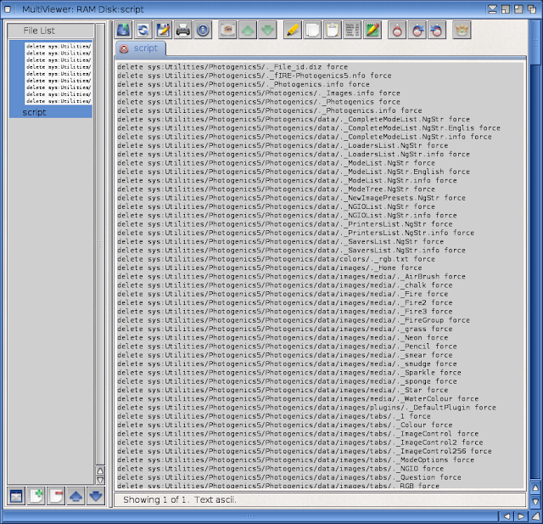Click the greyed-out crown icon

coord(462,31)
